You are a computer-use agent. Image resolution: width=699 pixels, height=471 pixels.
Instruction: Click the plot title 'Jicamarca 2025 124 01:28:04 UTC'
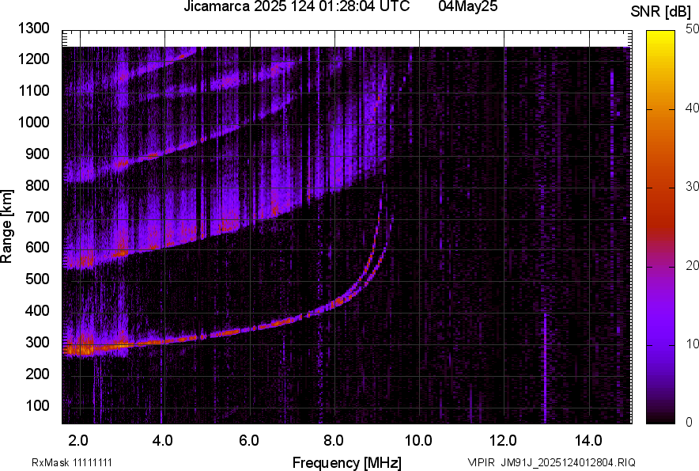297,6
